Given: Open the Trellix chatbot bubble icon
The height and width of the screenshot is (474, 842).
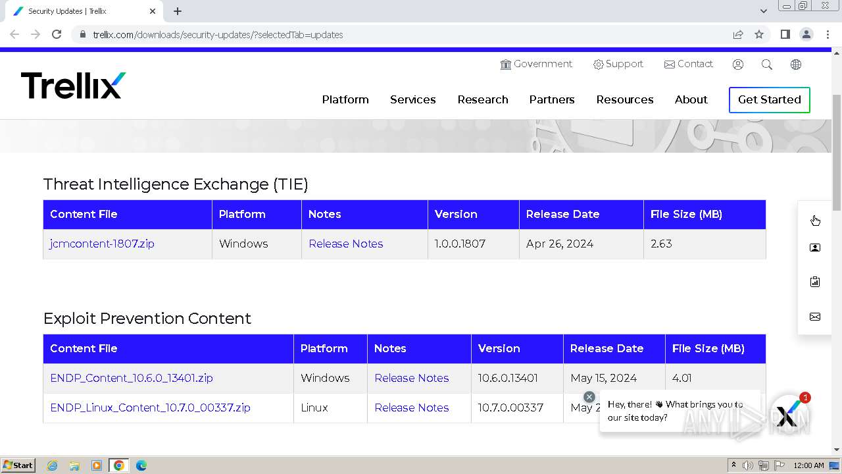Looking at the screenshot, I should click(x=789, y=414).
